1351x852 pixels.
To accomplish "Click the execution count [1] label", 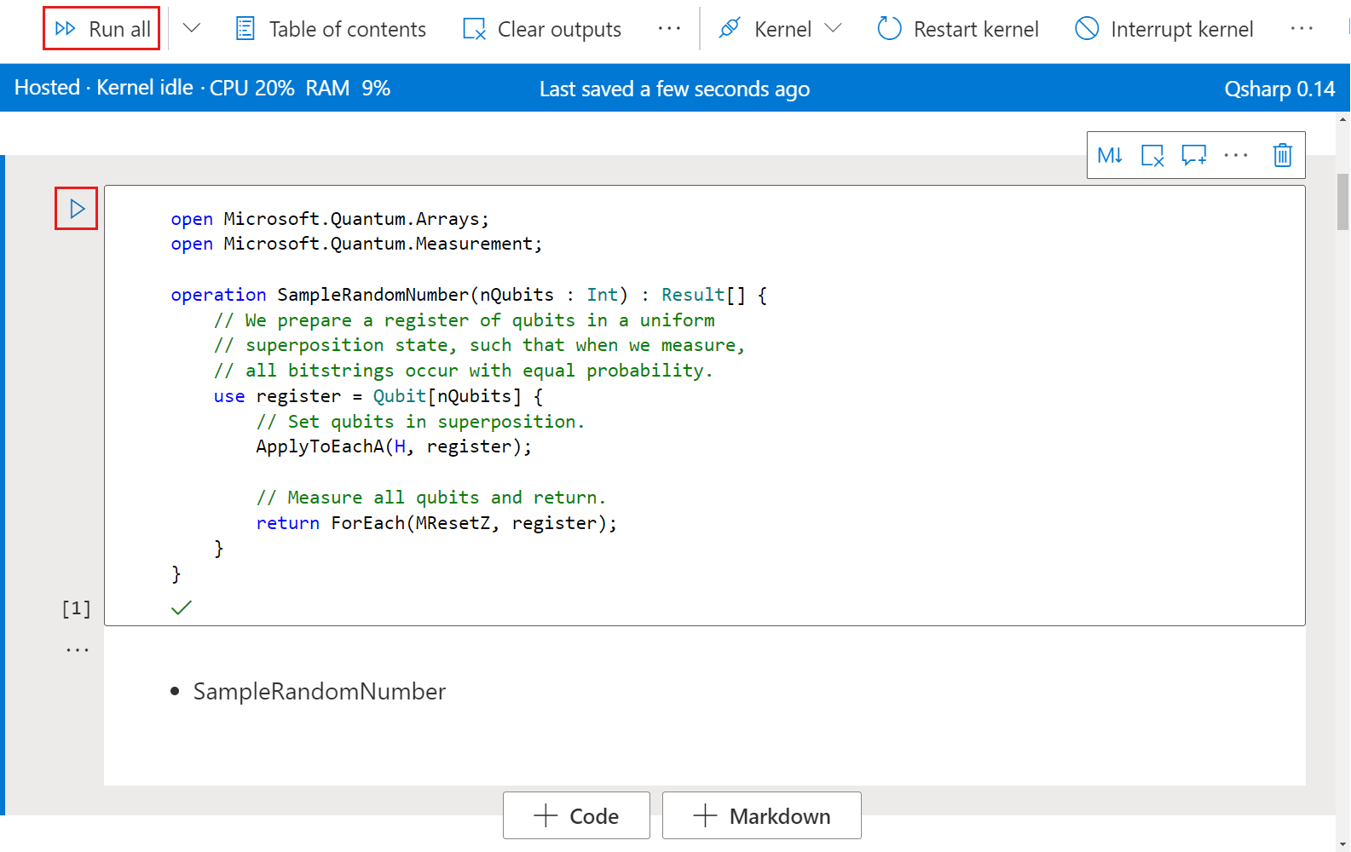I will [76, 608].
